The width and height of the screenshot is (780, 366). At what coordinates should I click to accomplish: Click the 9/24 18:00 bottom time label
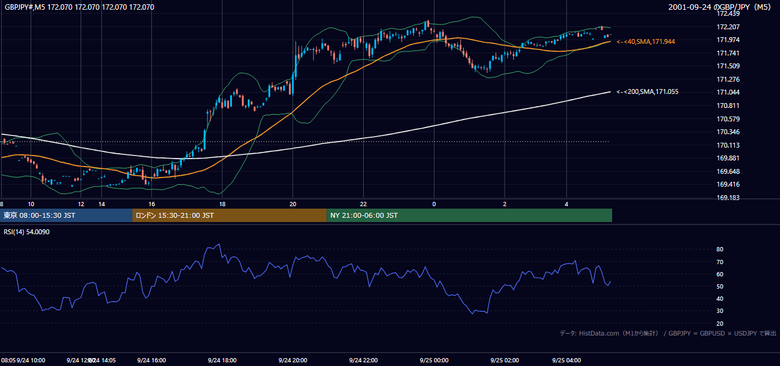[x=222, y=361]
